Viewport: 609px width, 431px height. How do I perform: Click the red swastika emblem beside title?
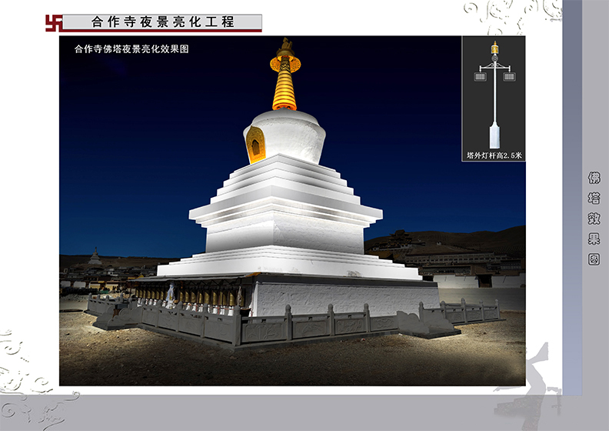coord(54,23)
